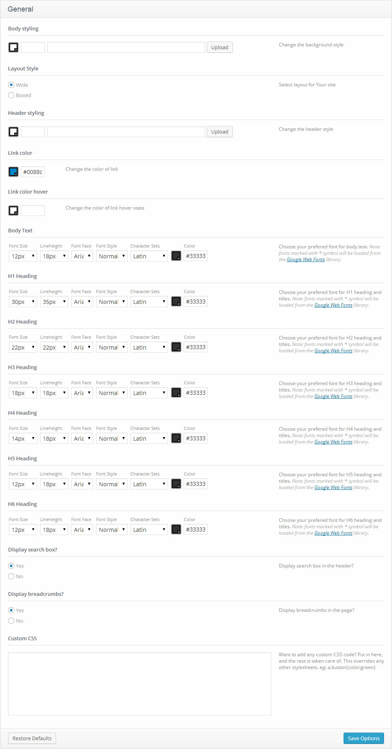392x749 pixels.
Task: Open the H1 Heading color picker icon
Action: click(176, 302)
